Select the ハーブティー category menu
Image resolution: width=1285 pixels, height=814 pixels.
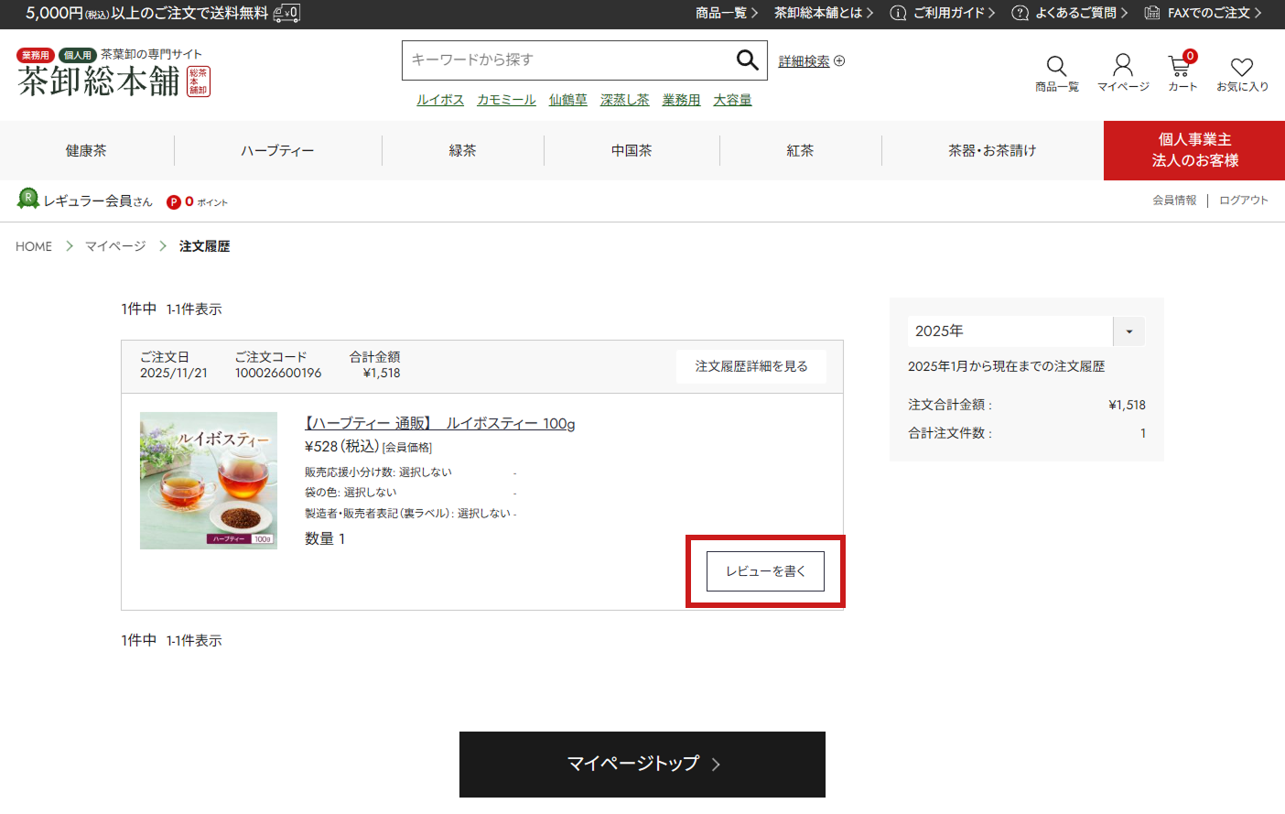point(277,151)
